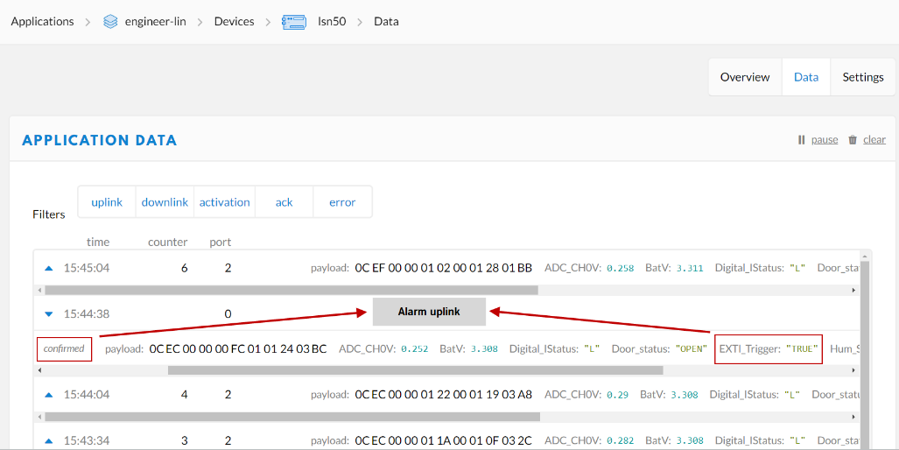Click the APPLICATION DATA heading
Screen dimensions: 899x450
99,140
